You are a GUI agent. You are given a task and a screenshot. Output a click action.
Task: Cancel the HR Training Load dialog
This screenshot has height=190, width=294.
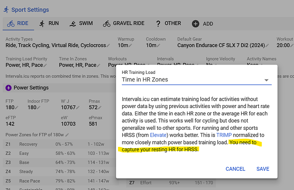pyautogui.click(x=235, y=169)
